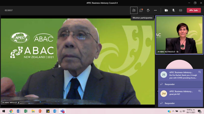
Task: Click the meeting timer 02:50:57
Action: (9, 10)
